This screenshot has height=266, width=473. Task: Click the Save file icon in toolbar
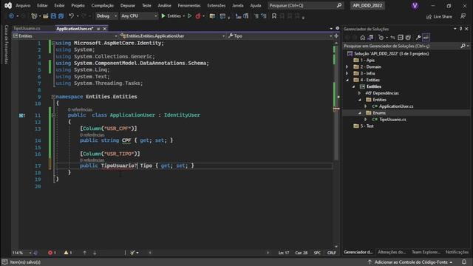point(53,16)
